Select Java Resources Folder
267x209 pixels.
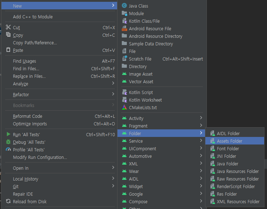pyautogui.click(x=235, y=171)
